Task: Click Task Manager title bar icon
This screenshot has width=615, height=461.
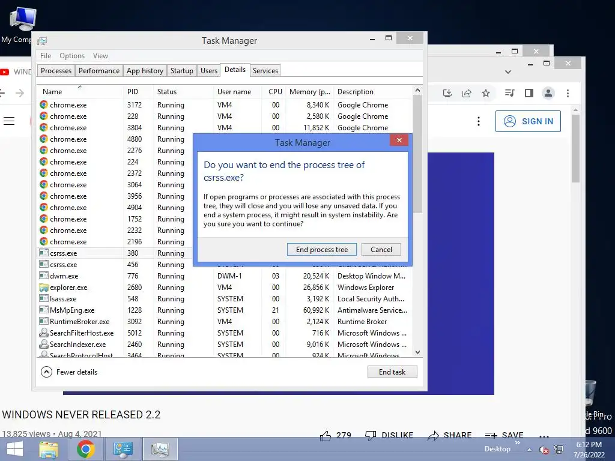Action: pos(42,41)
